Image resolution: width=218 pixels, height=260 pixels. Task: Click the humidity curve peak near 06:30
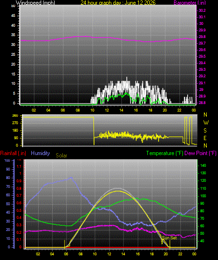[x=72, y=178]
